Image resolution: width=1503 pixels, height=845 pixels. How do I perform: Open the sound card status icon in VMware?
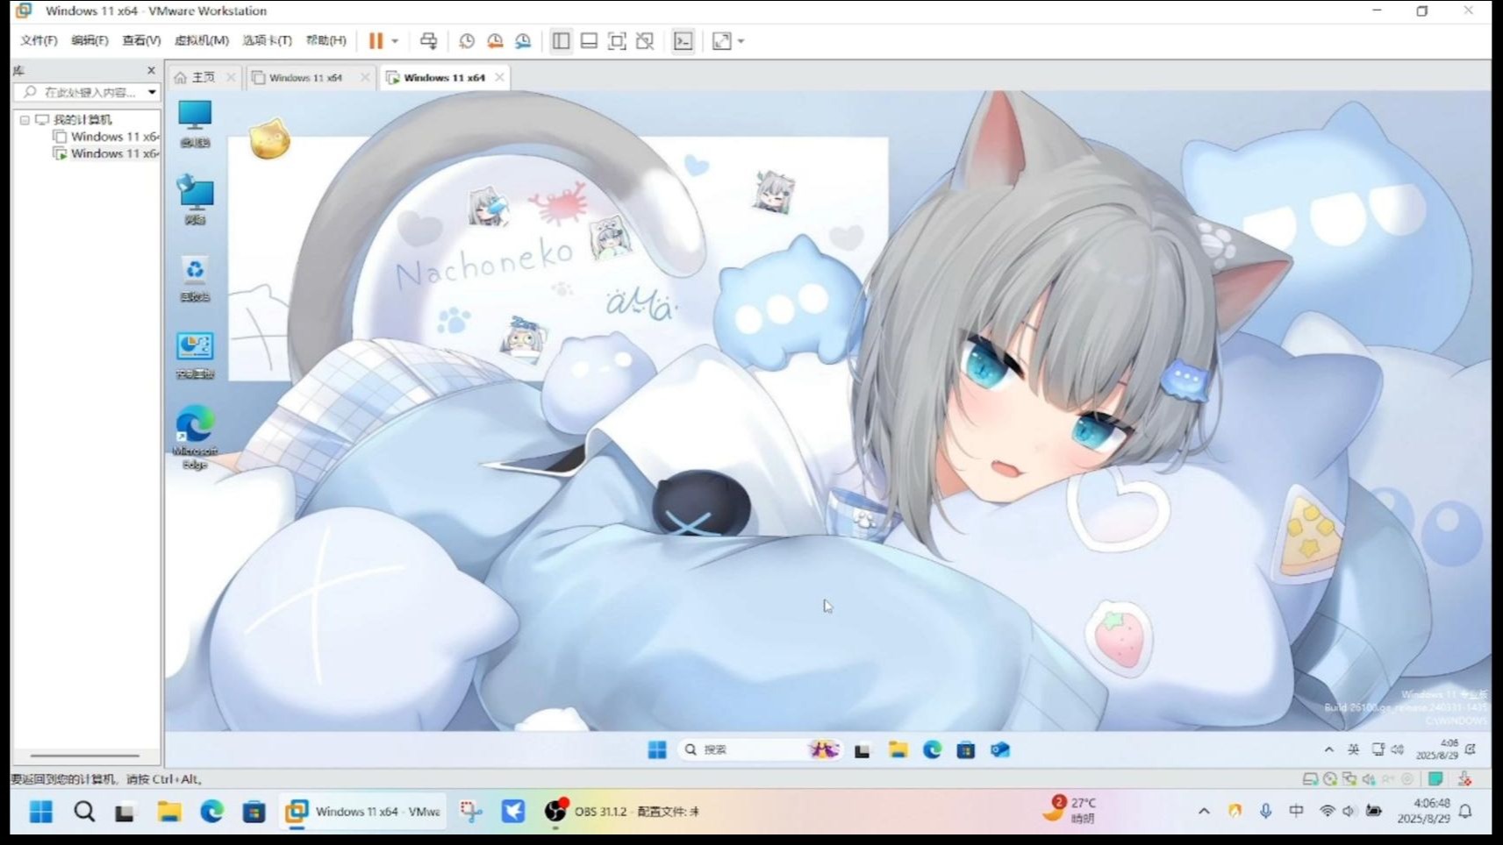click(1369, 778)
